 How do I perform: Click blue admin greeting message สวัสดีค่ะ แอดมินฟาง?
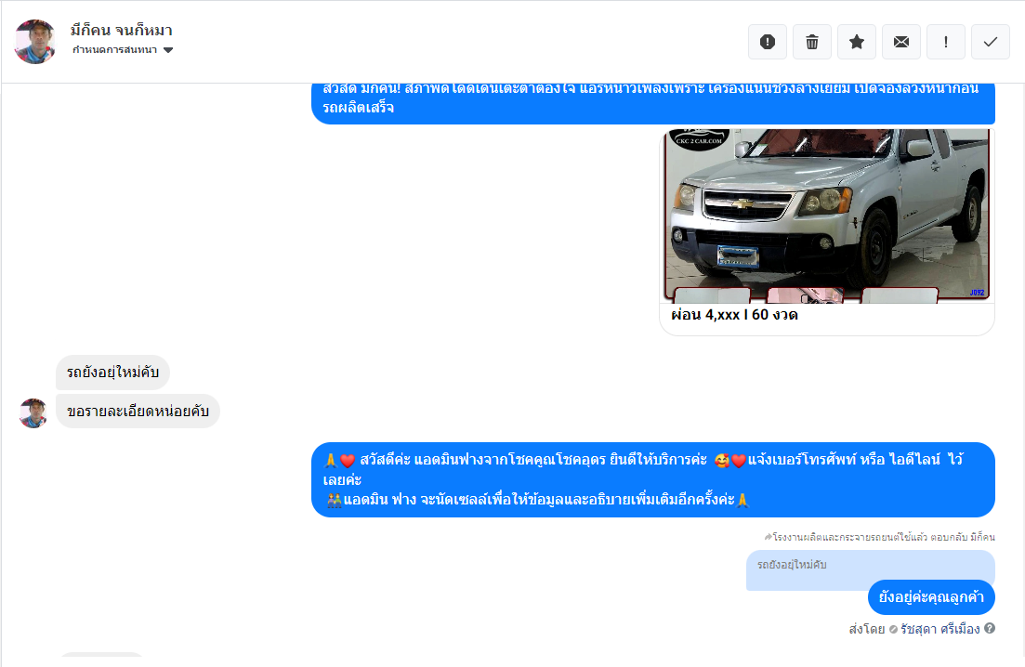coord(652,479)
